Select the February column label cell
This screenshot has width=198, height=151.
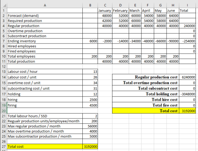coord(121,11)
